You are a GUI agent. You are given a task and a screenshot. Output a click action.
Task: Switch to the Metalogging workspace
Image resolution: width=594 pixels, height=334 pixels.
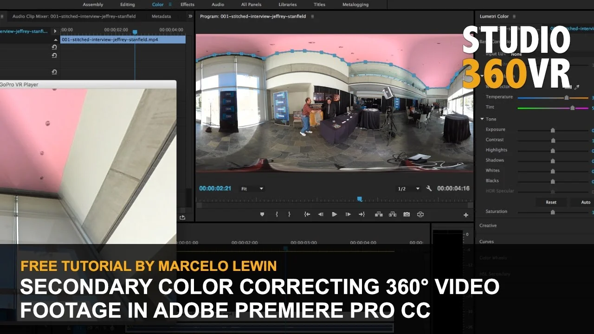(355, 5)
